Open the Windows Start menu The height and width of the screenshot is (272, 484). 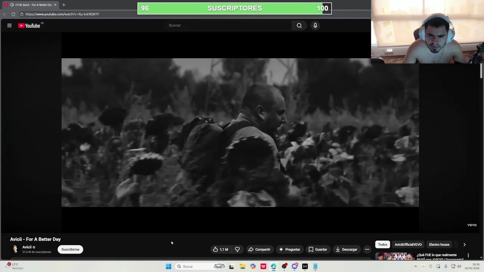click(x=168, y=266)
